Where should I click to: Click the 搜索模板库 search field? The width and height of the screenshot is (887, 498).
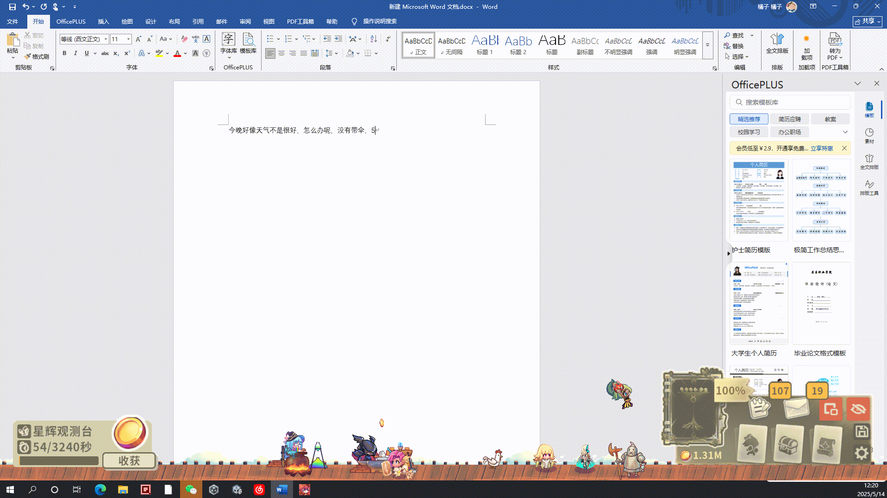coord(792,102)
